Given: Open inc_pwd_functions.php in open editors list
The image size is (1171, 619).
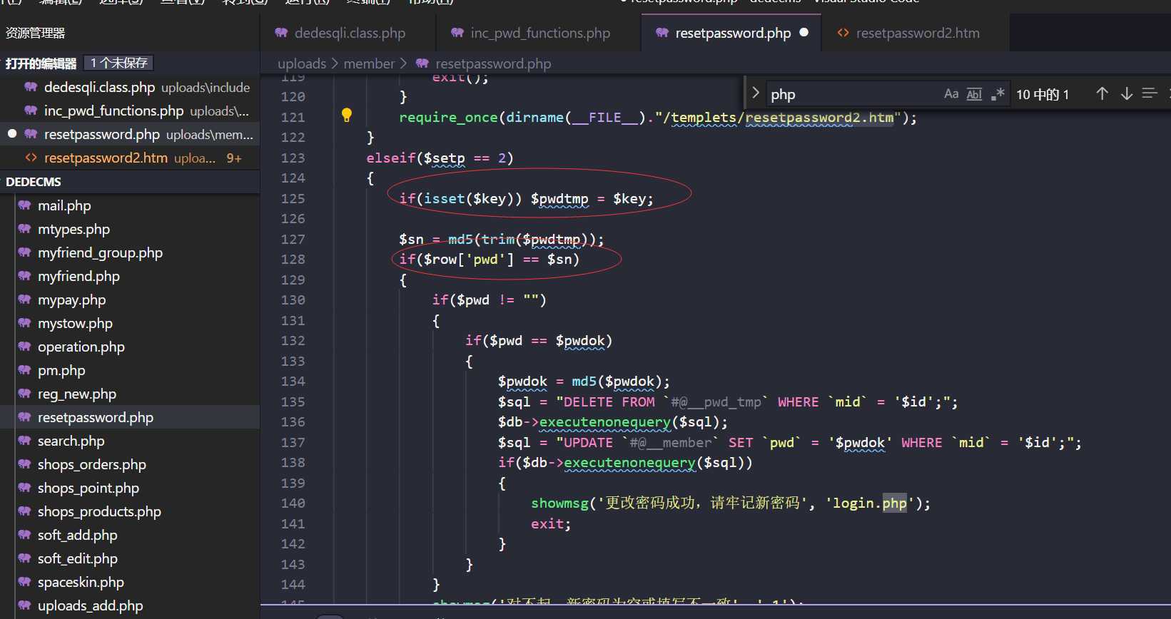Looking at the screenshot, I should click(130, 111).
